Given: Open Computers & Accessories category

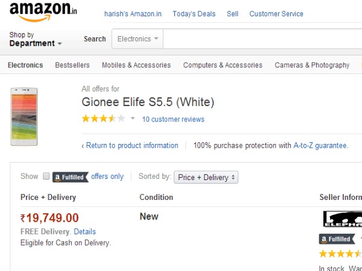Looking at the screenshot, I should pos(223,65).
